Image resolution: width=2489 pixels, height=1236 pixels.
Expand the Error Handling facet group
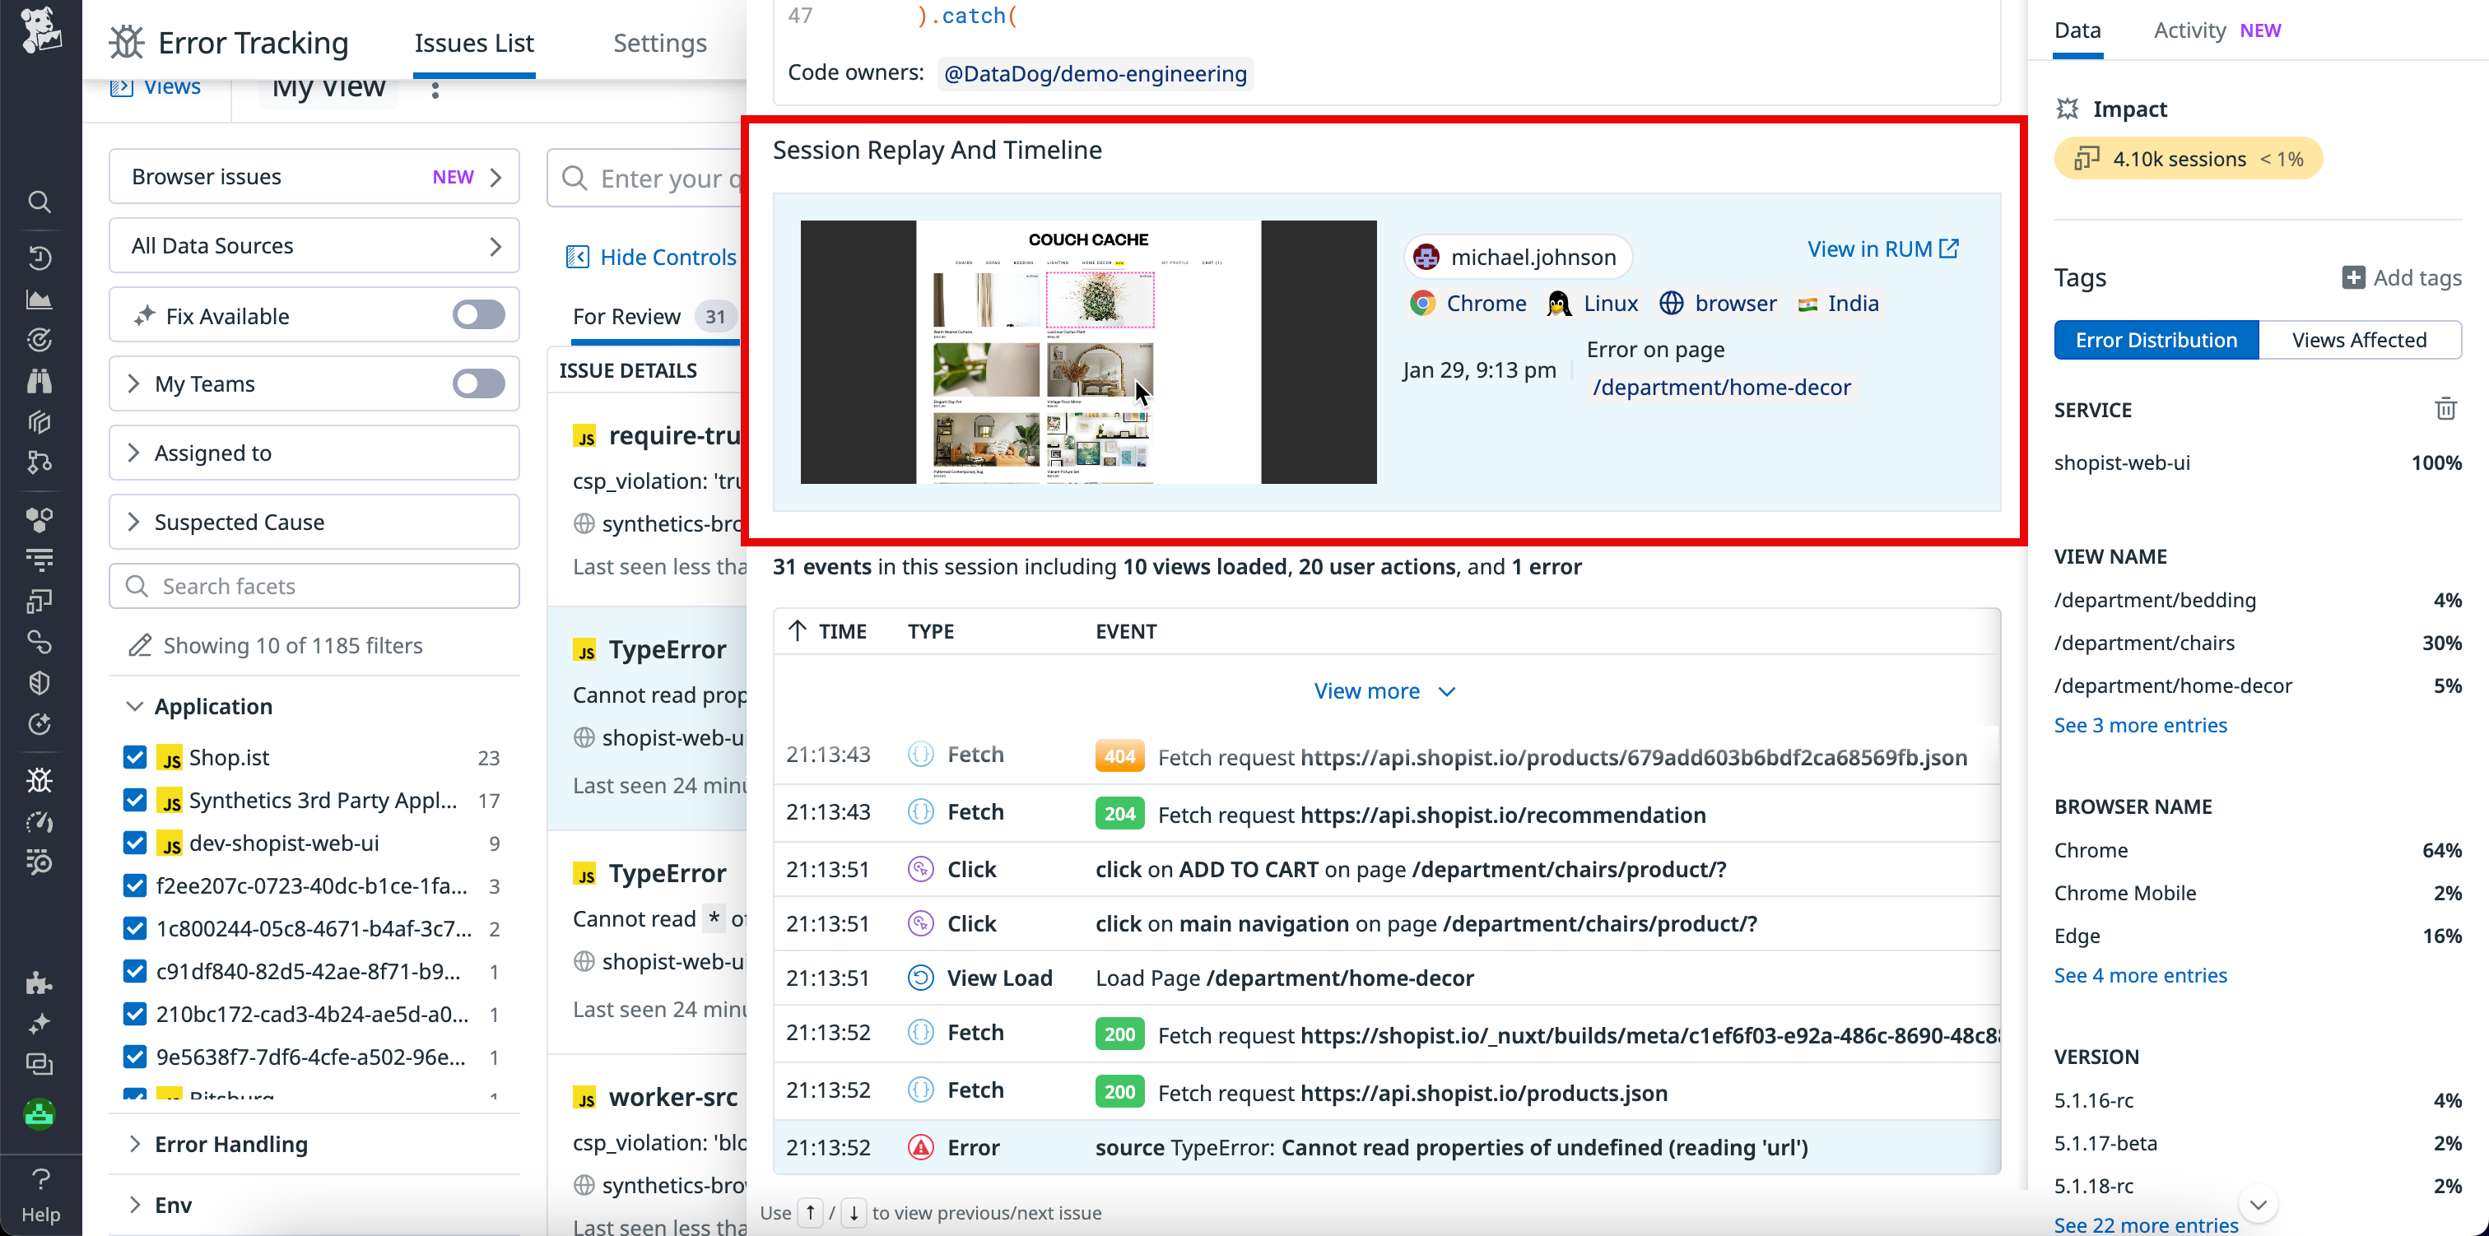(133, 1144)
